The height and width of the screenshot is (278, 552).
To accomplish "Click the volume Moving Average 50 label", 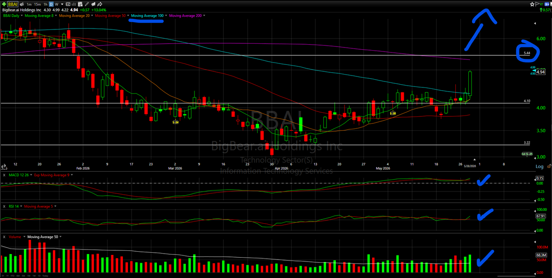I will (x=42, y=237).
